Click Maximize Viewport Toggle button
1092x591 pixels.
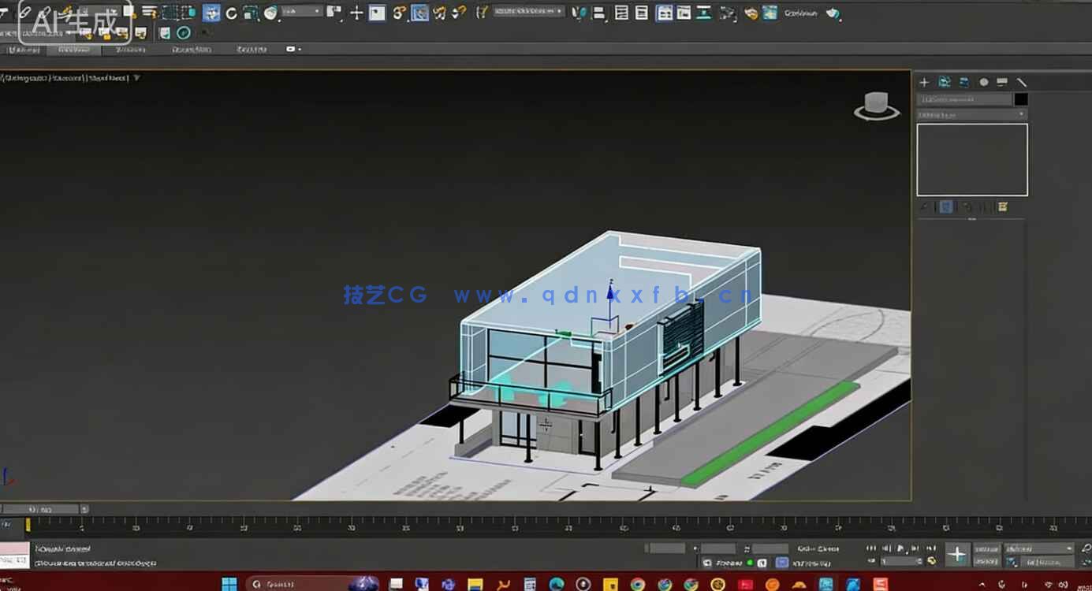pos(1085,566)
